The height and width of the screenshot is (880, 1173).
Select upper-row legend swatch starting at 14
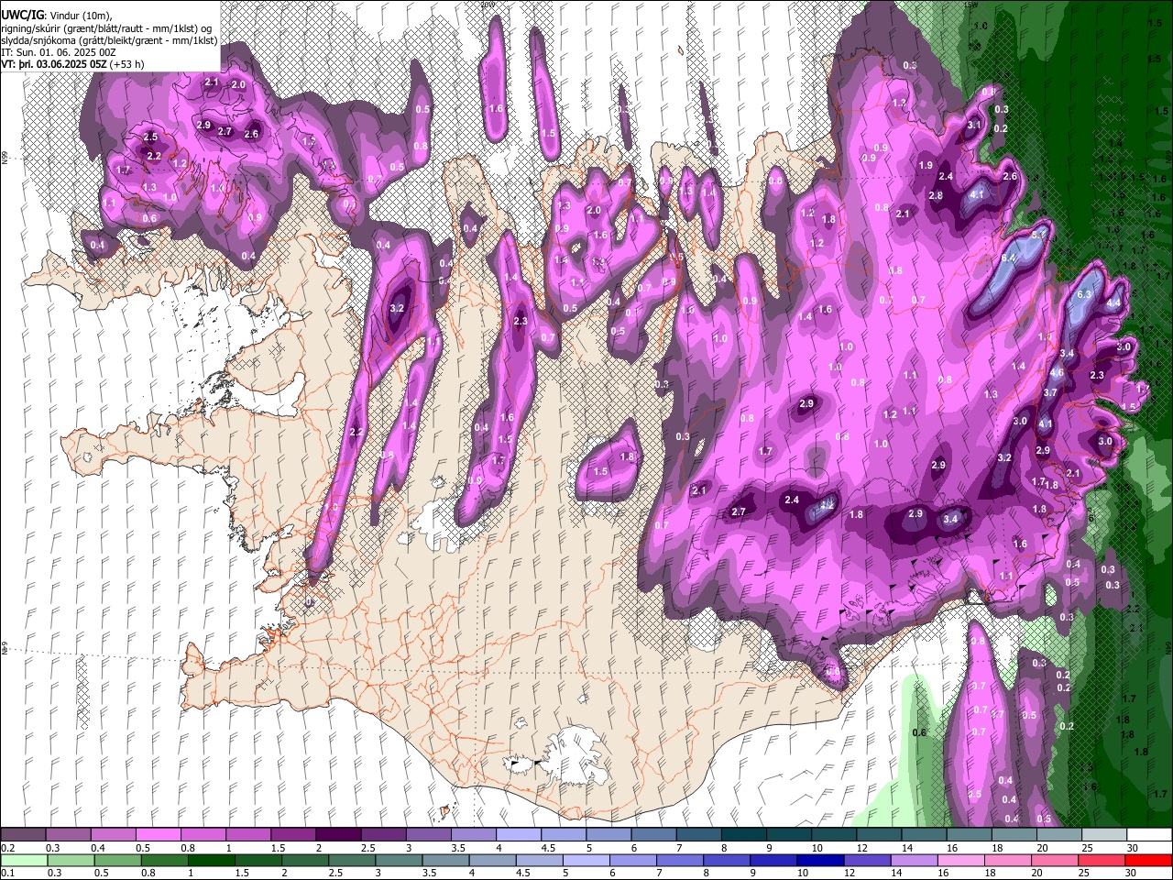925,835
